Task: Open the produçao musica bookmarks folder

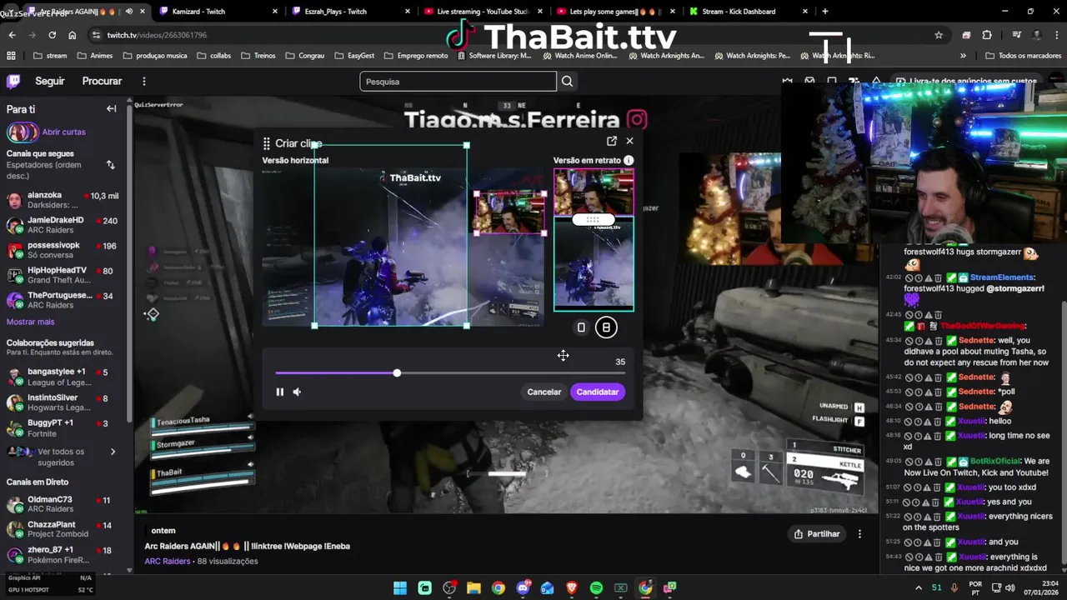Action: coord(154,56)
